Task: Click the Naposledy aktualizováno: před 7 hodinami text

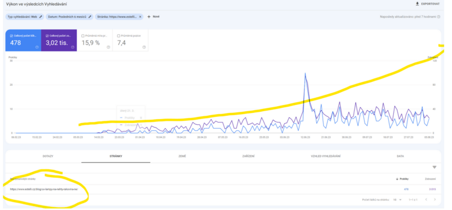Action: 408,17
